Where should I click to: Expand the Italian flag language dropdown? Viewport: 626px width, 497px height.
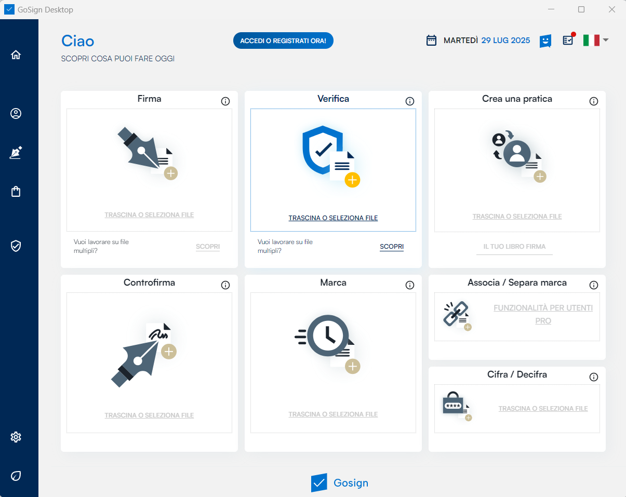[595, 40]
